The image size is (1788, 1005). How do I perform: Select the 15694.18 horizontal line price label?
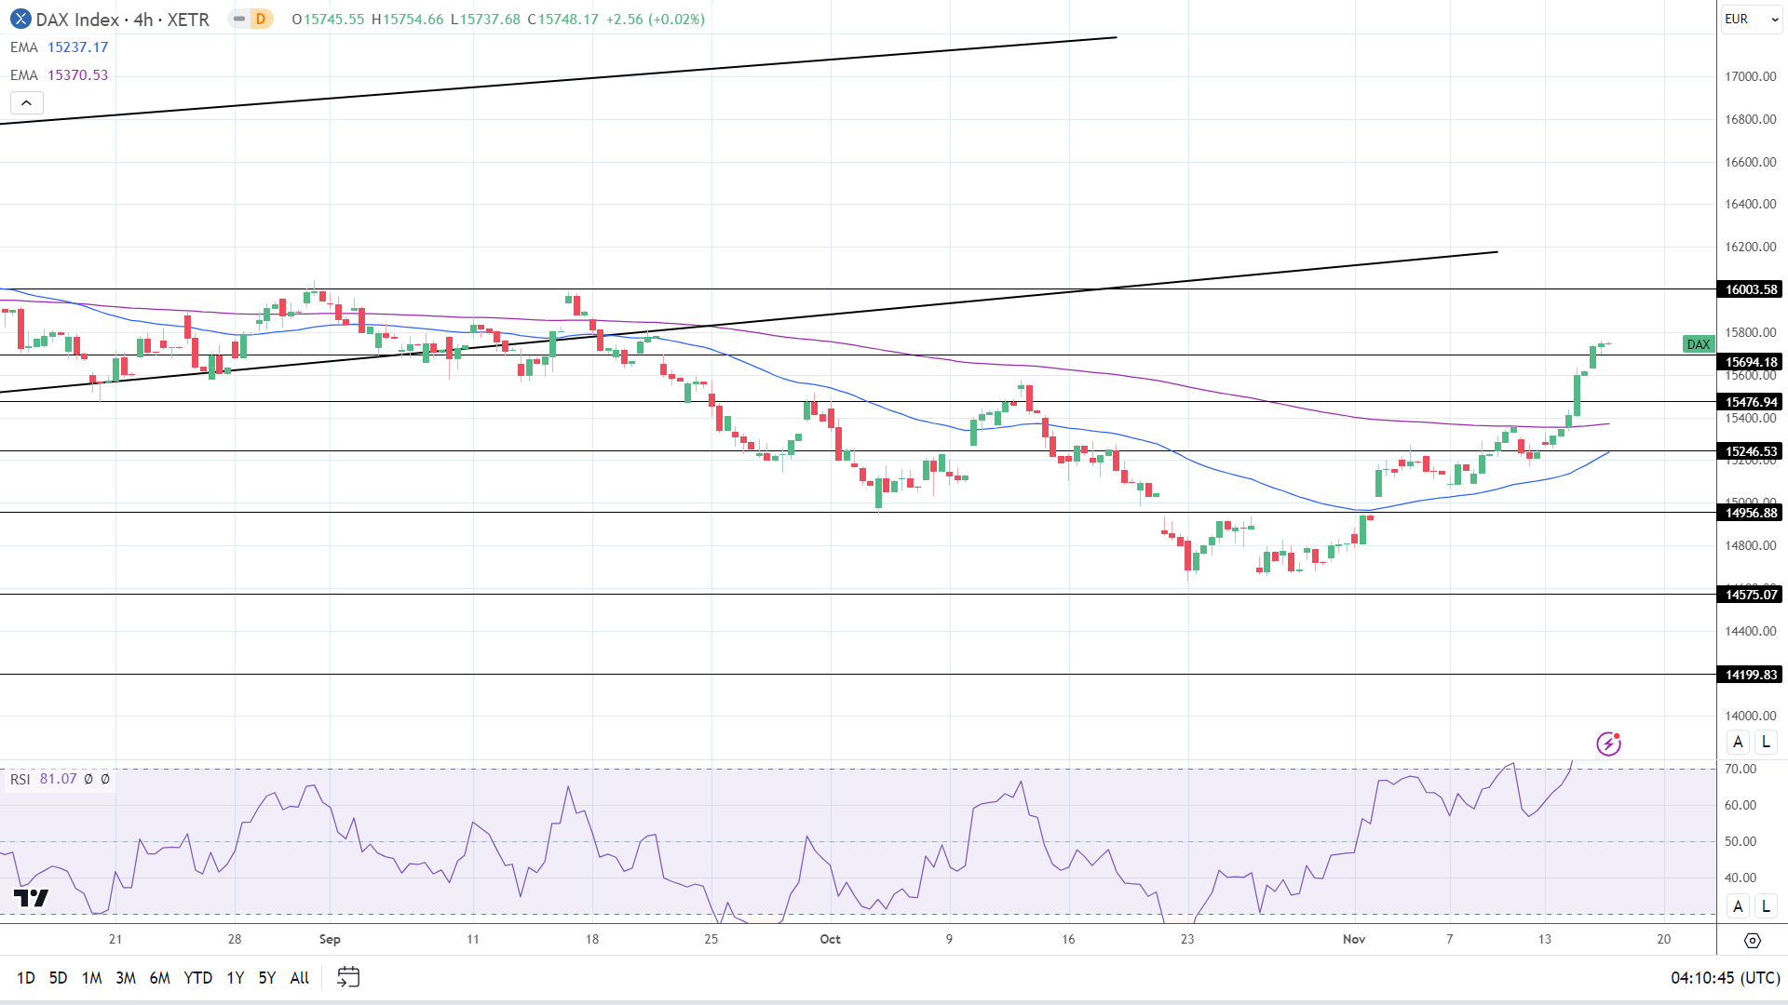[x=1750, y=362]
